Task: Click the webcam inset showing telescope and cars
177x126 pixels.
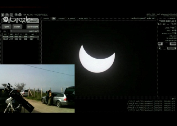Action: (37, 89)
